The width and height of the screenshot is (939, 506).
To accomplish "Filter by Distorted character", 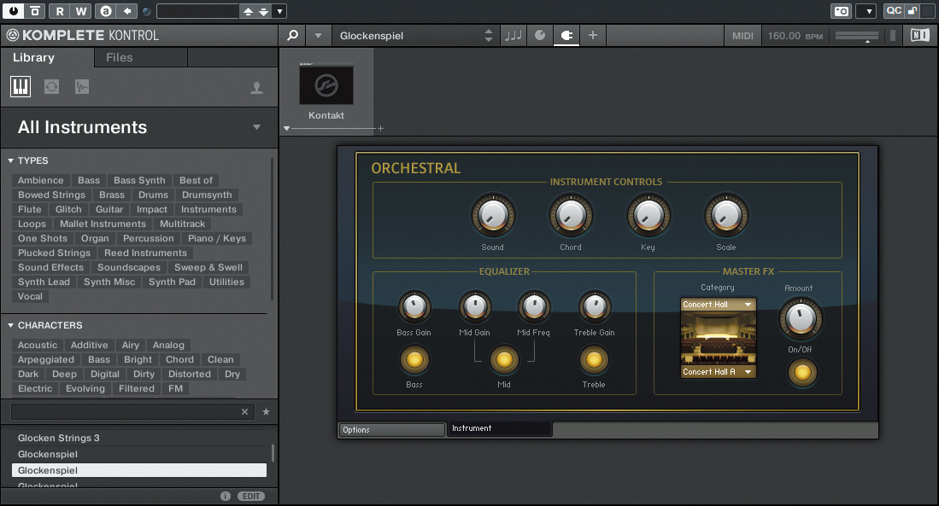I will tap(189, 374).
